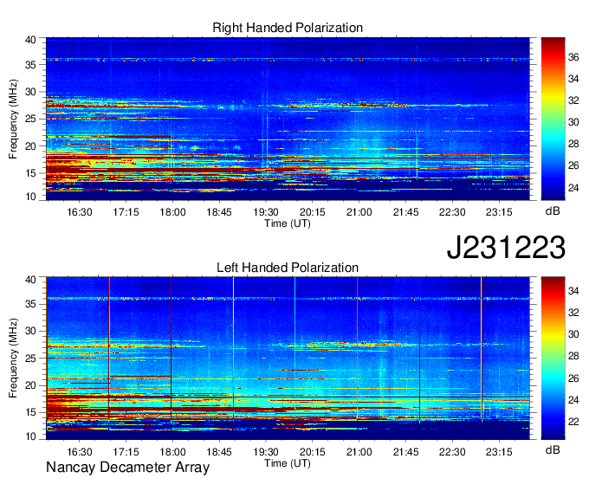Click the 22 tick on Left Handed colorbar

(x=573, y=422)
